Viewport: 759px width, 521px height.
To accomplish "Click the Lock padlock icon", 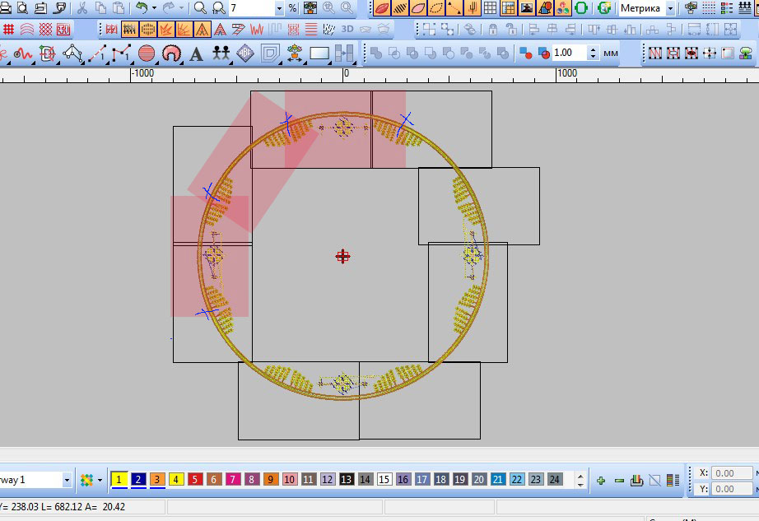I will (493, 30).
